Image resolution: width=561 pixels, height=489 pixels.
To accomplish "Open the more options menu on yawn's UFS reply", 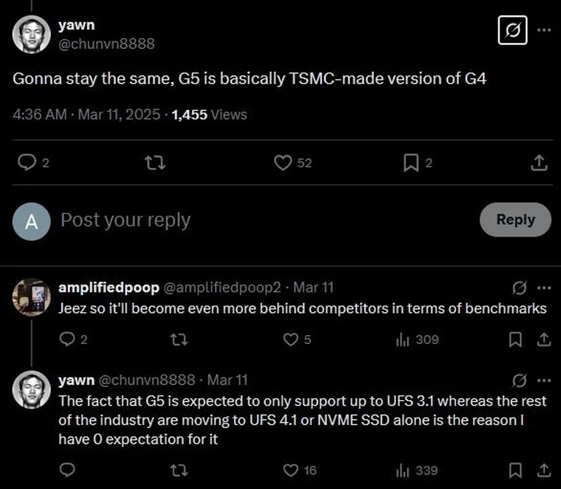I will click(x=545, y=380).
